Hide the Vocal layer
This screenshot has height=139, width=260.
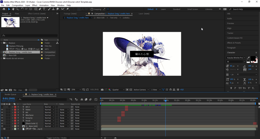click(2, 121)
